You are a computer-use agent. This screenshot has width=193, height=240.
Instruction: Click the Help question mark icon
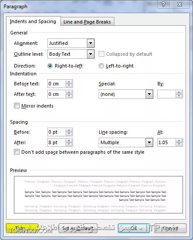coord(163,4)
